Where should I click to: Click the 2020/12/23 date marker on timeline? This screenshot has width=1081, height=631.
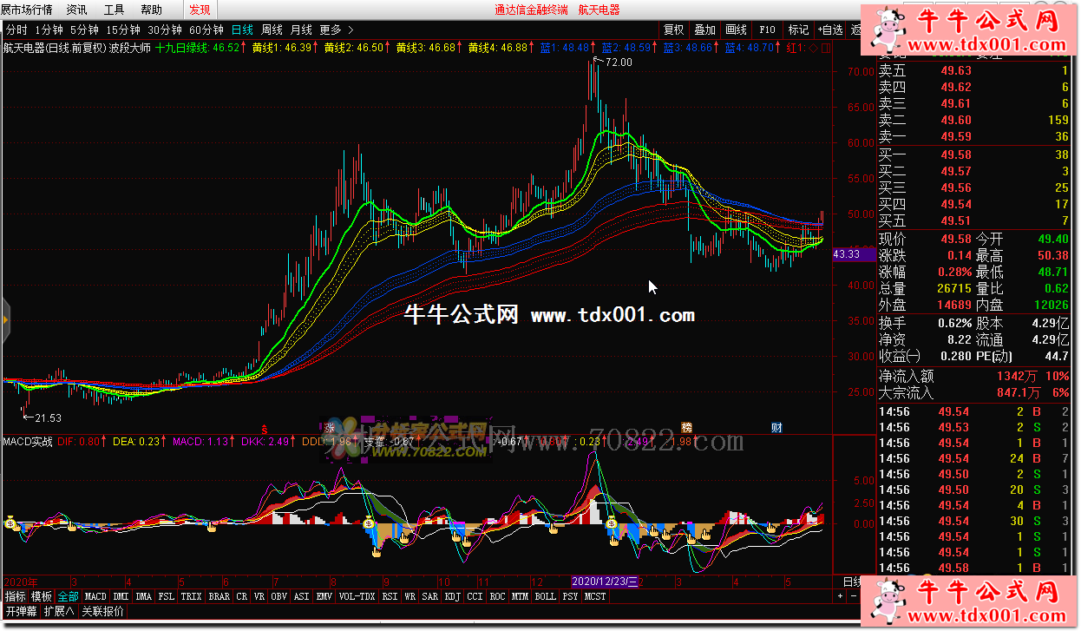click(x=605, y=582)
